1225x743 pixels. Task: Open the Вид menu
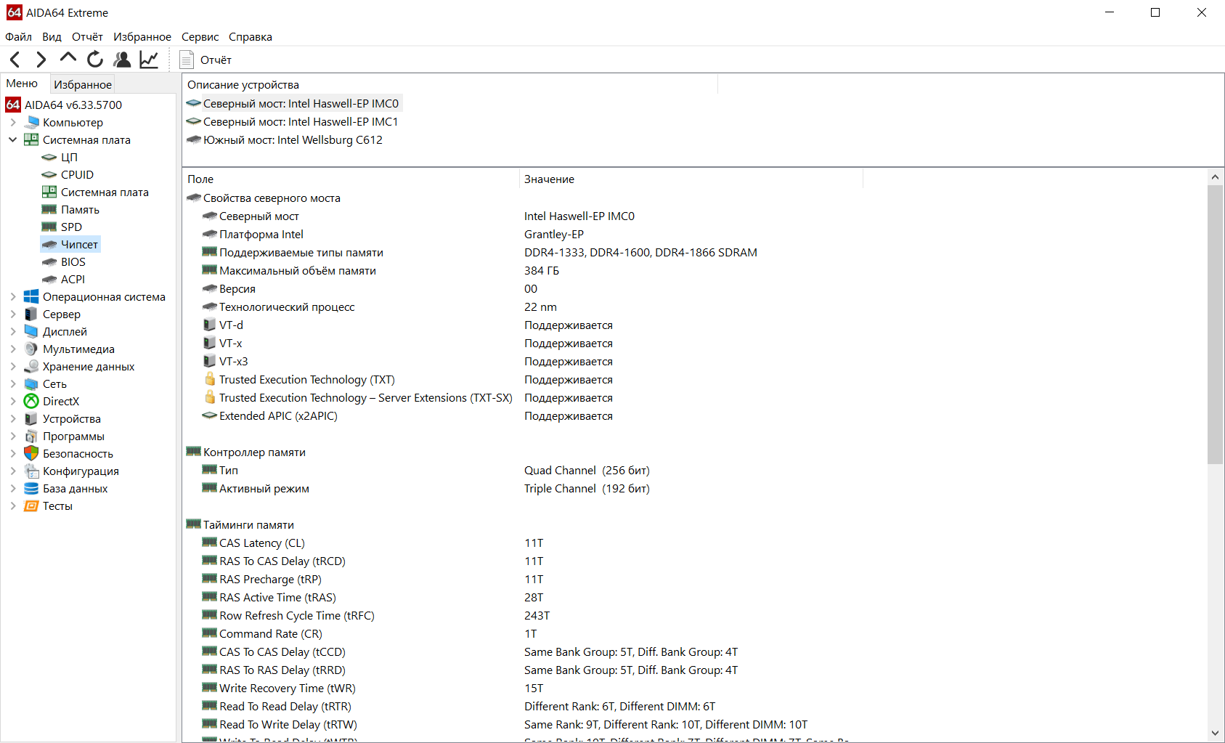coord(52,37)
